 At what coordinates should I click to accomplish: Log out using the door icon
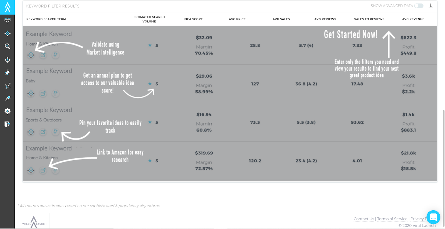coord(7,124)
